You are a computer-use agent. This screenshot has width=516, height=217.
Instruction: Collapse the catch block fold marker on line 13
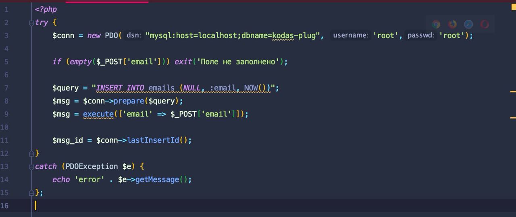click(31, 167)
